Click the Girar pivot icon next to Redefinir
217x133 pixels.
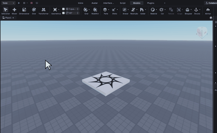pyautogui.click(x=85, y=10)
